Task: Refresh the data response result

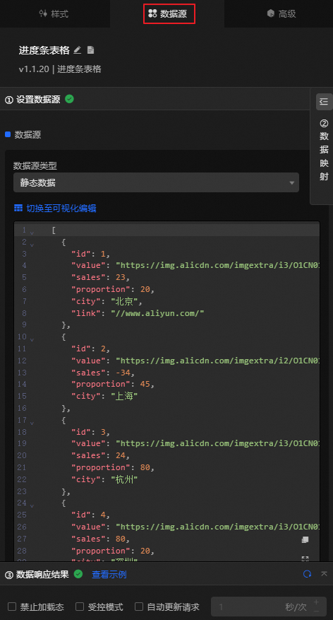Action: coord(307,574)
